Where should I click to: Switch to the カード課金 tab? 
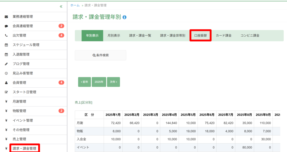[x=223, y=36]
